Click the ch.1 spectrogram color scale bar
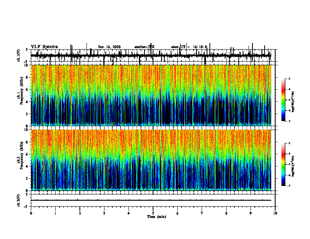The height and width of the screenshot is (239, 310). coord(283,100)
